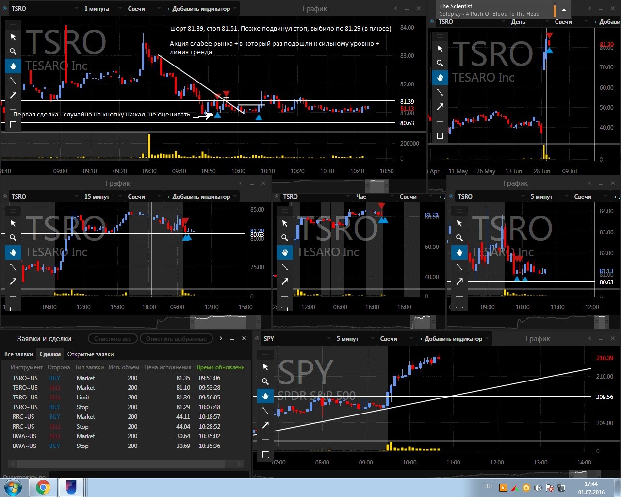Viewport: 621px width, 497px height.
Task: Select the zoom tool in TSRO daily chart
Action: [440, 63]
